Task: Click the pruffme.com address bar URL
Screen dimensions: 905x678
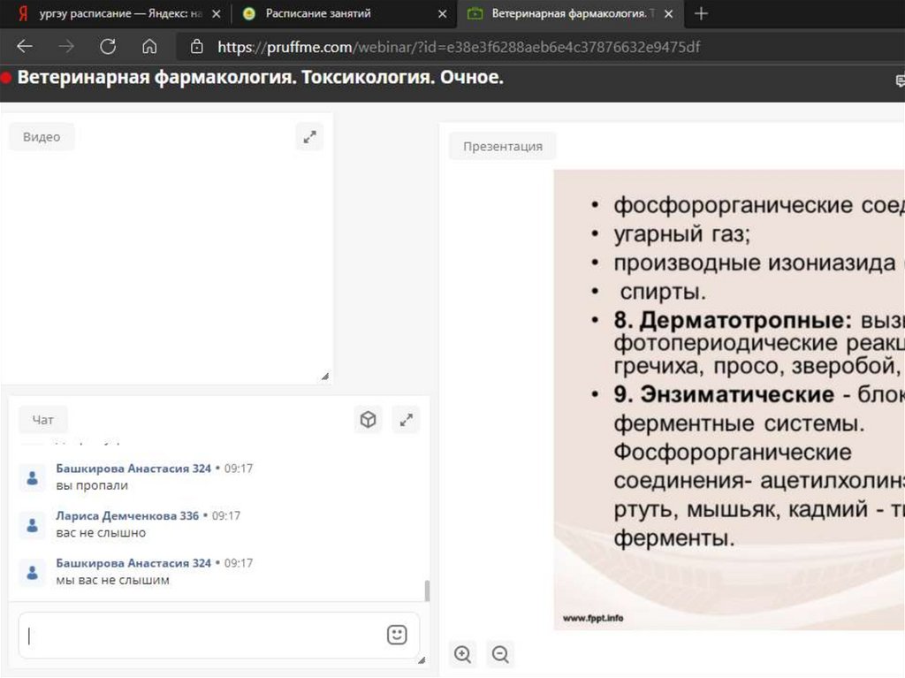Action: 459,47
